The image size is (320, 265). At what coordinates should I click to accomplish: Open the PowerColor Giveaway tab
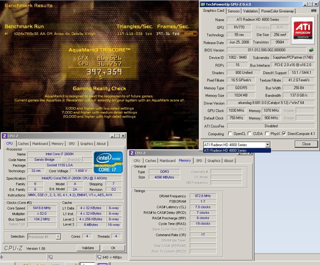(277, 11)
